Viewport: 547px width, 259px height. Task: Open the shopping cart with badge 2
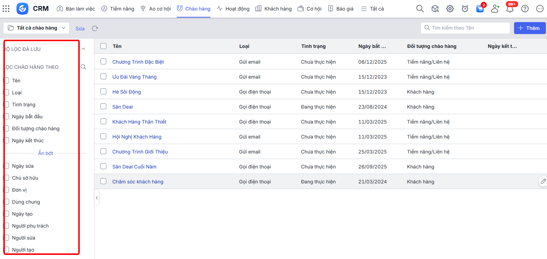coord(480,9)
